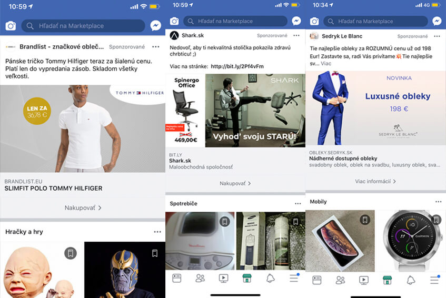This screenshot has height=298, width=446.
Task: Tap the Hračky a hry section heading
Action: coord(24,232)
